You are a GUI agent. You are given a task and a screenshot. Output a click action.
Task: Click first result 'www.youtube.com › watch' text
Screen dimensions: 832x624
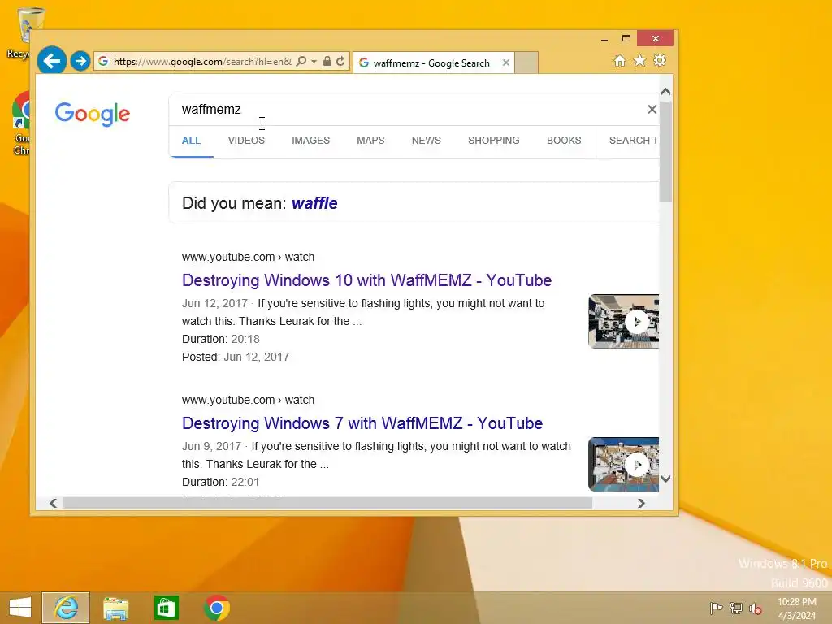tap(249, 257)
